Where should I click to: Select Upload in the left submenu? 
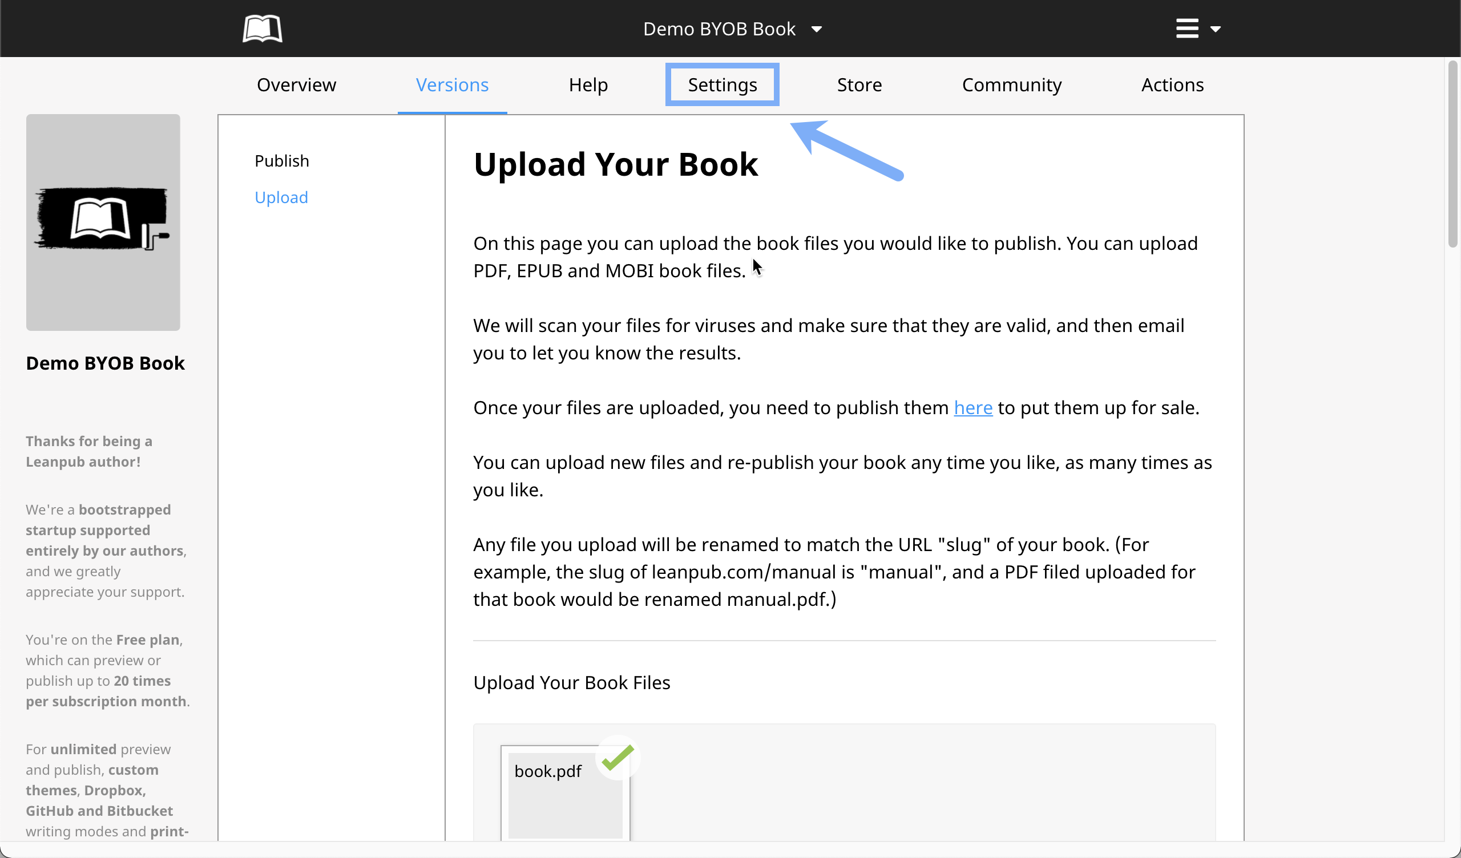point(281,197)
